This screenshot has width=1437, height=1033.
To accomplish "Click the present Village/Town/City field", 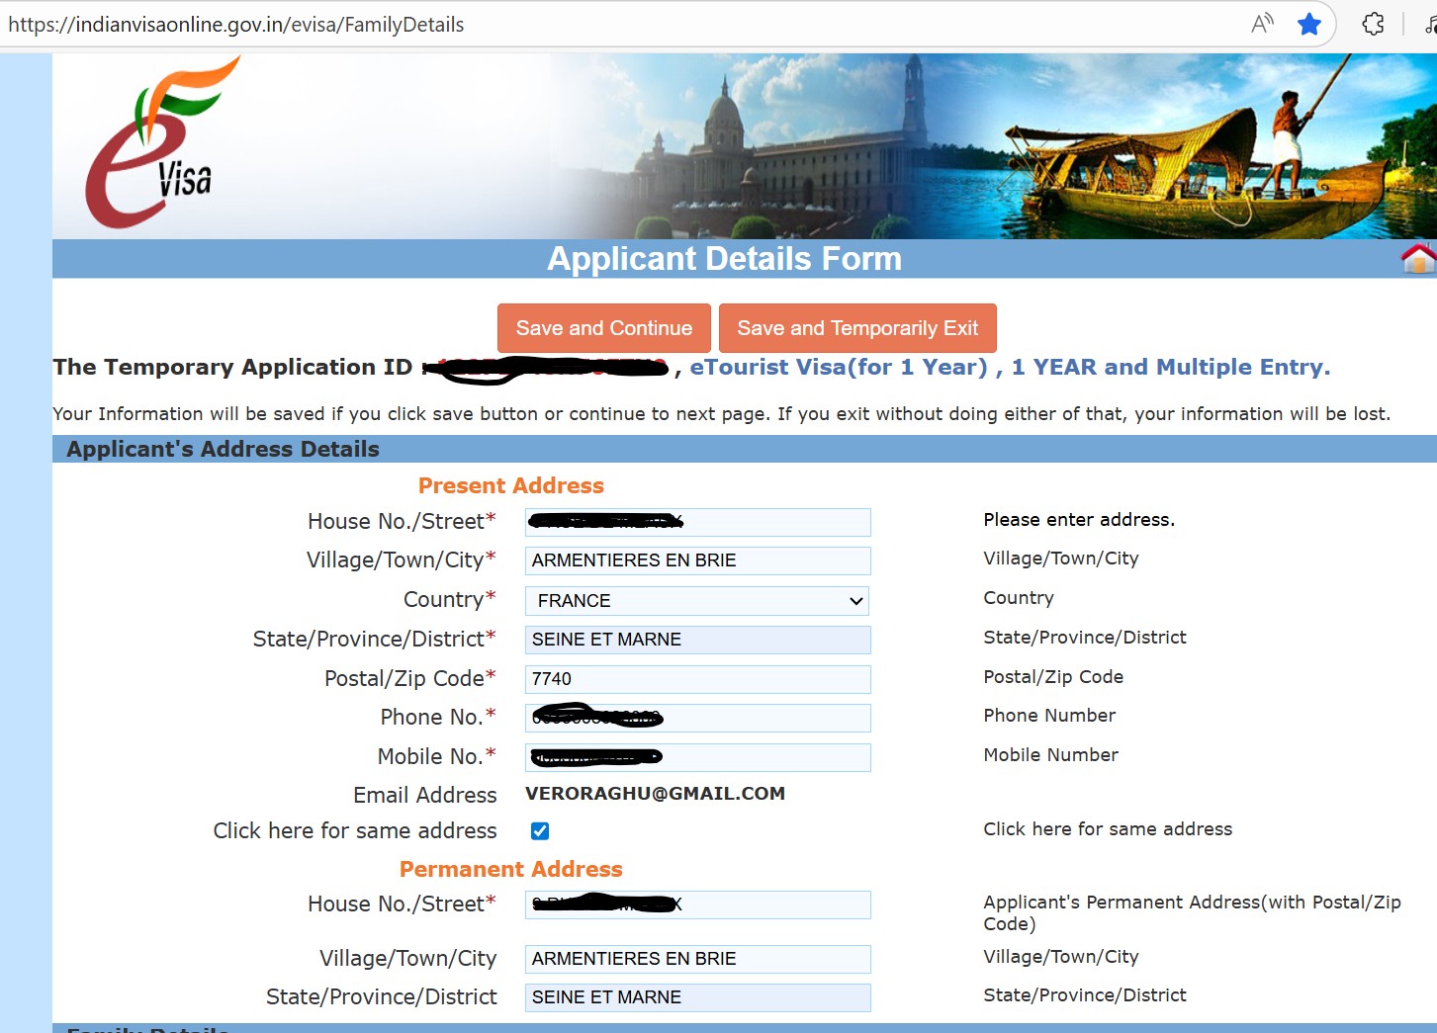I will pos(697,560).
